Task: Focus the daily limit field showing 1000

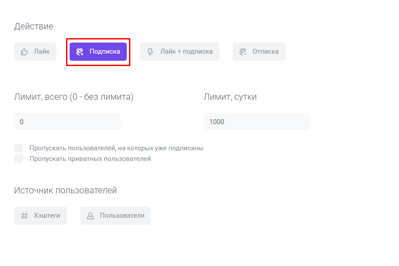Action: pos(257,122)
